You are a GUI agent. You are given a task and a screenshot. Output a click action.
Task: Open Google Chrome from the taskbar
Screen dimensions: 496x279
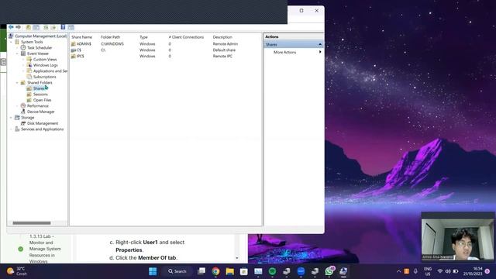pos(215,271)
